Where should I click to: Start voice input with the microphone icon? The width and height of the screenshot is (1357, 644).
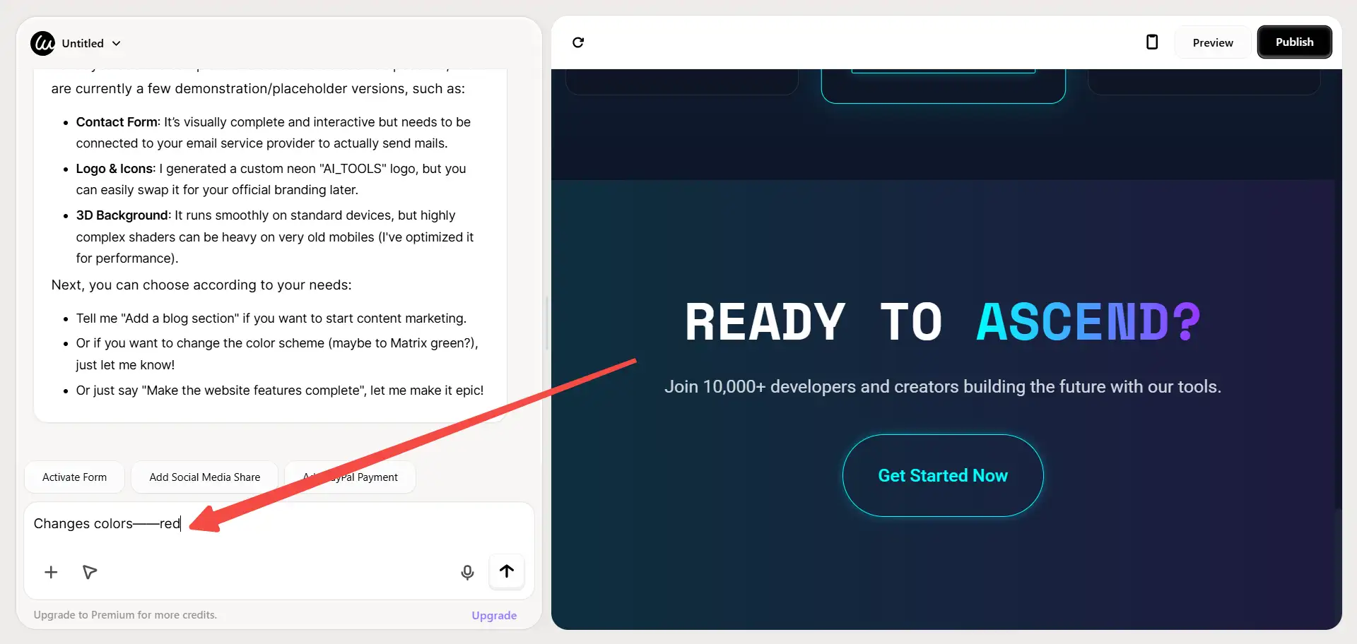tap(467, 572)
